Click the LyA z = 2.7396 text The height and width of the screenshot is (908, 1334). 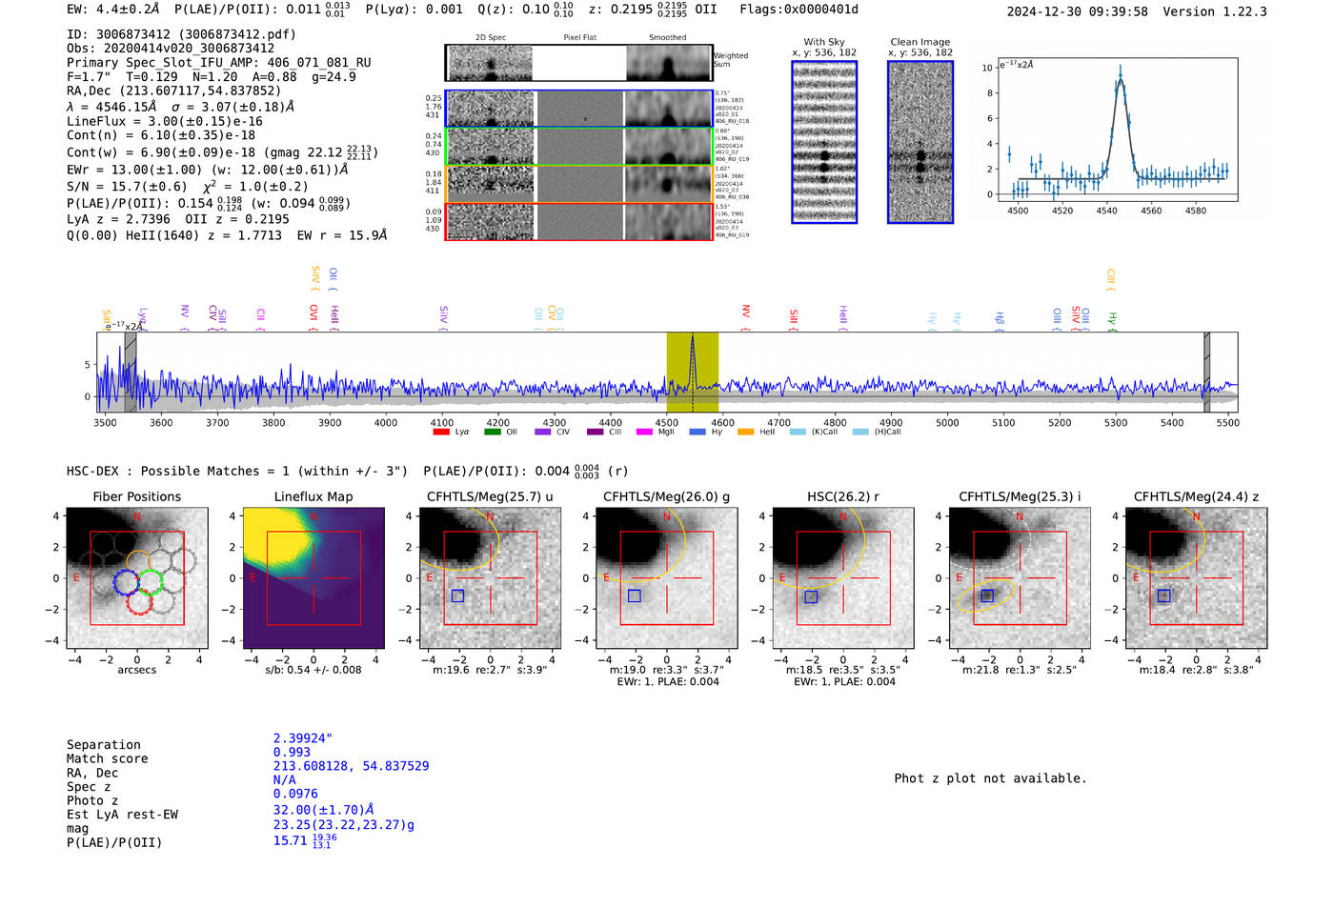pyautogui.click(x=118, y=219)
